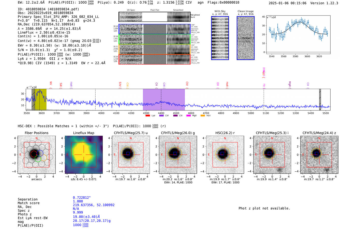Viewport: 356px width, 243px height.
Task: Open the Fiber Positions image panel
Action: [37, 155]
